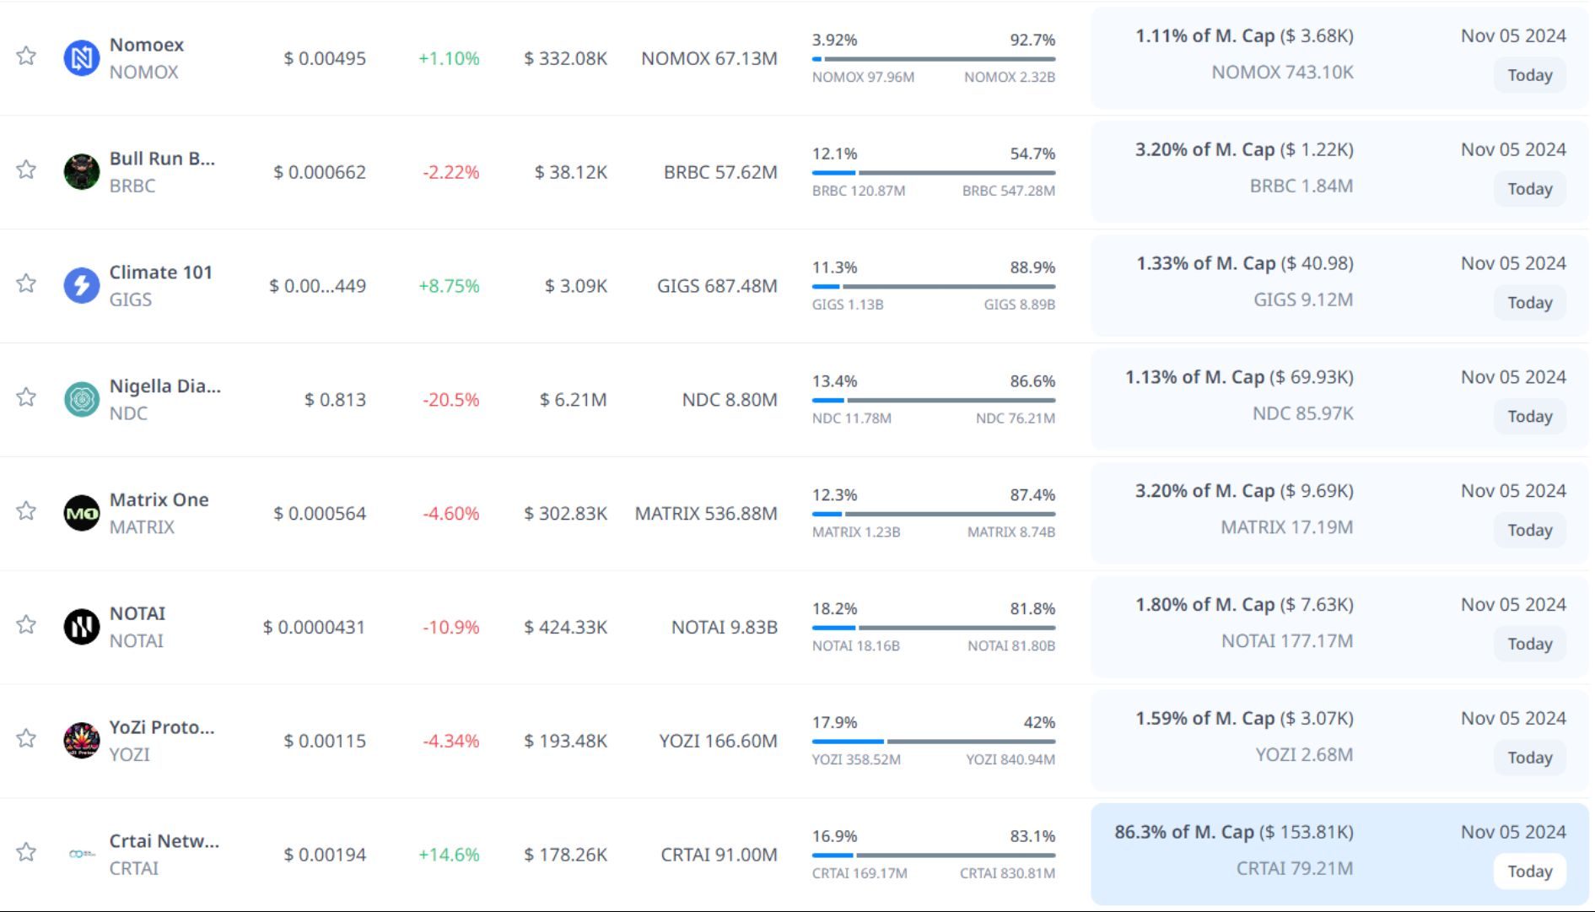Click the BRBC 12.1% unlock progress bar
Screen dimensions: 1595x912
(x=933, y=173)
